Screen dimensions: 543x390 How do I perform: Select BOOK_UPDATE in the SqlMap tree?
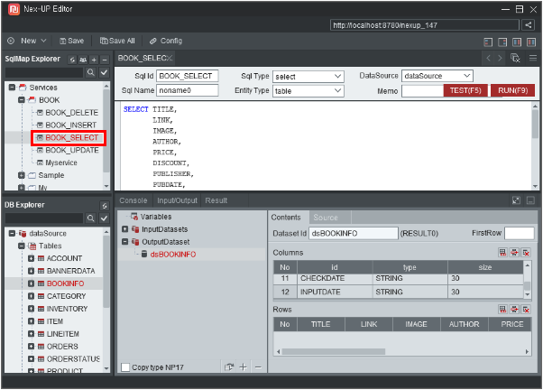(72, 150)
